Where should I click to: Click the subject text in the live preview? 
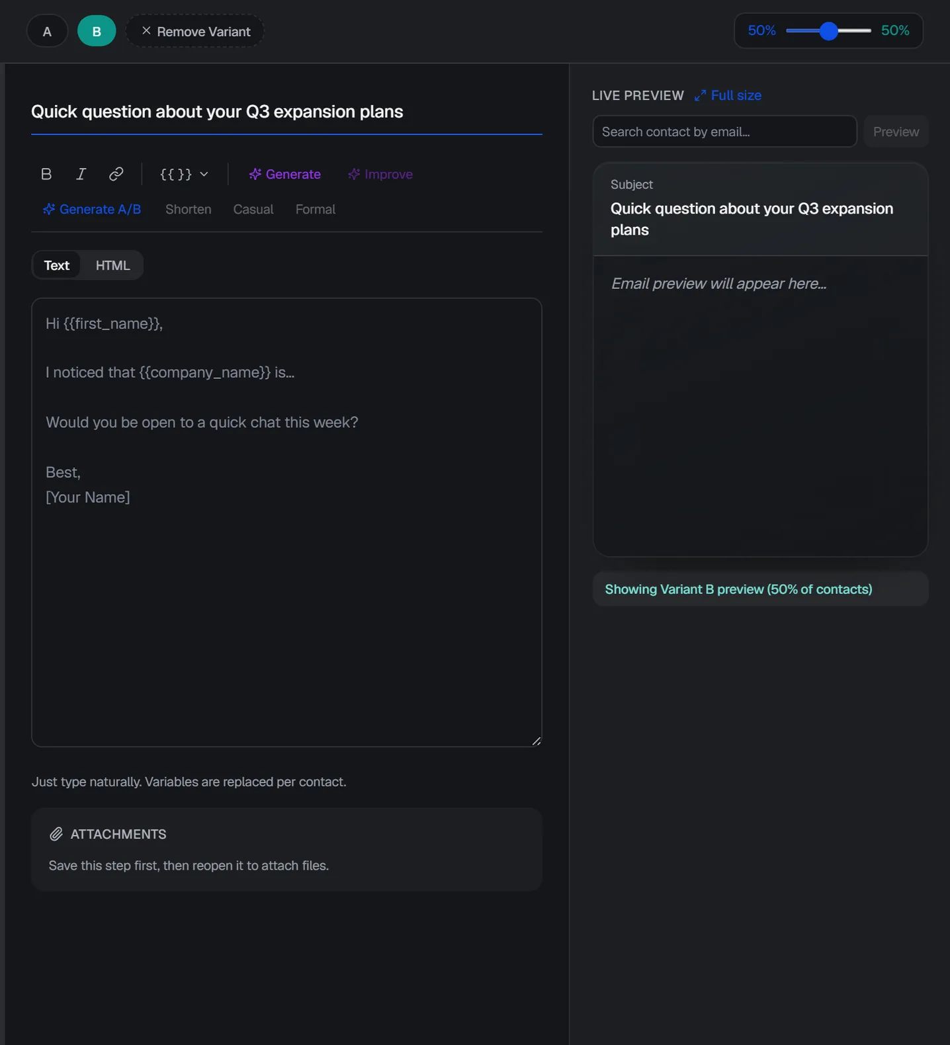click(752, 219)
